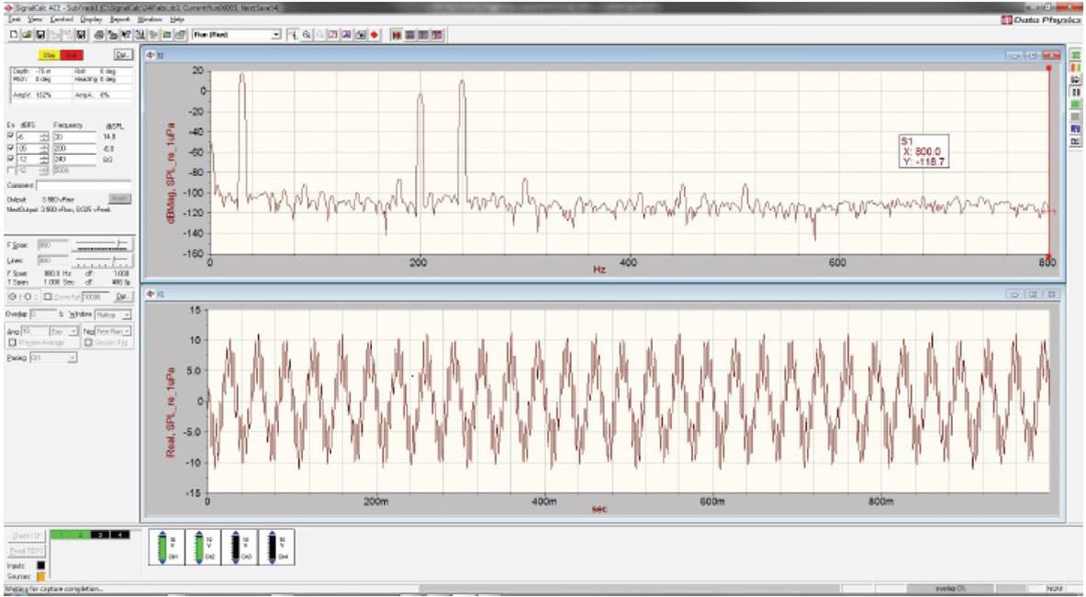Image resolution: width=1086 pixels, height=597 pixels.
Task: Click channel 3 indicator in bottom strip
Action: [100, 535]
